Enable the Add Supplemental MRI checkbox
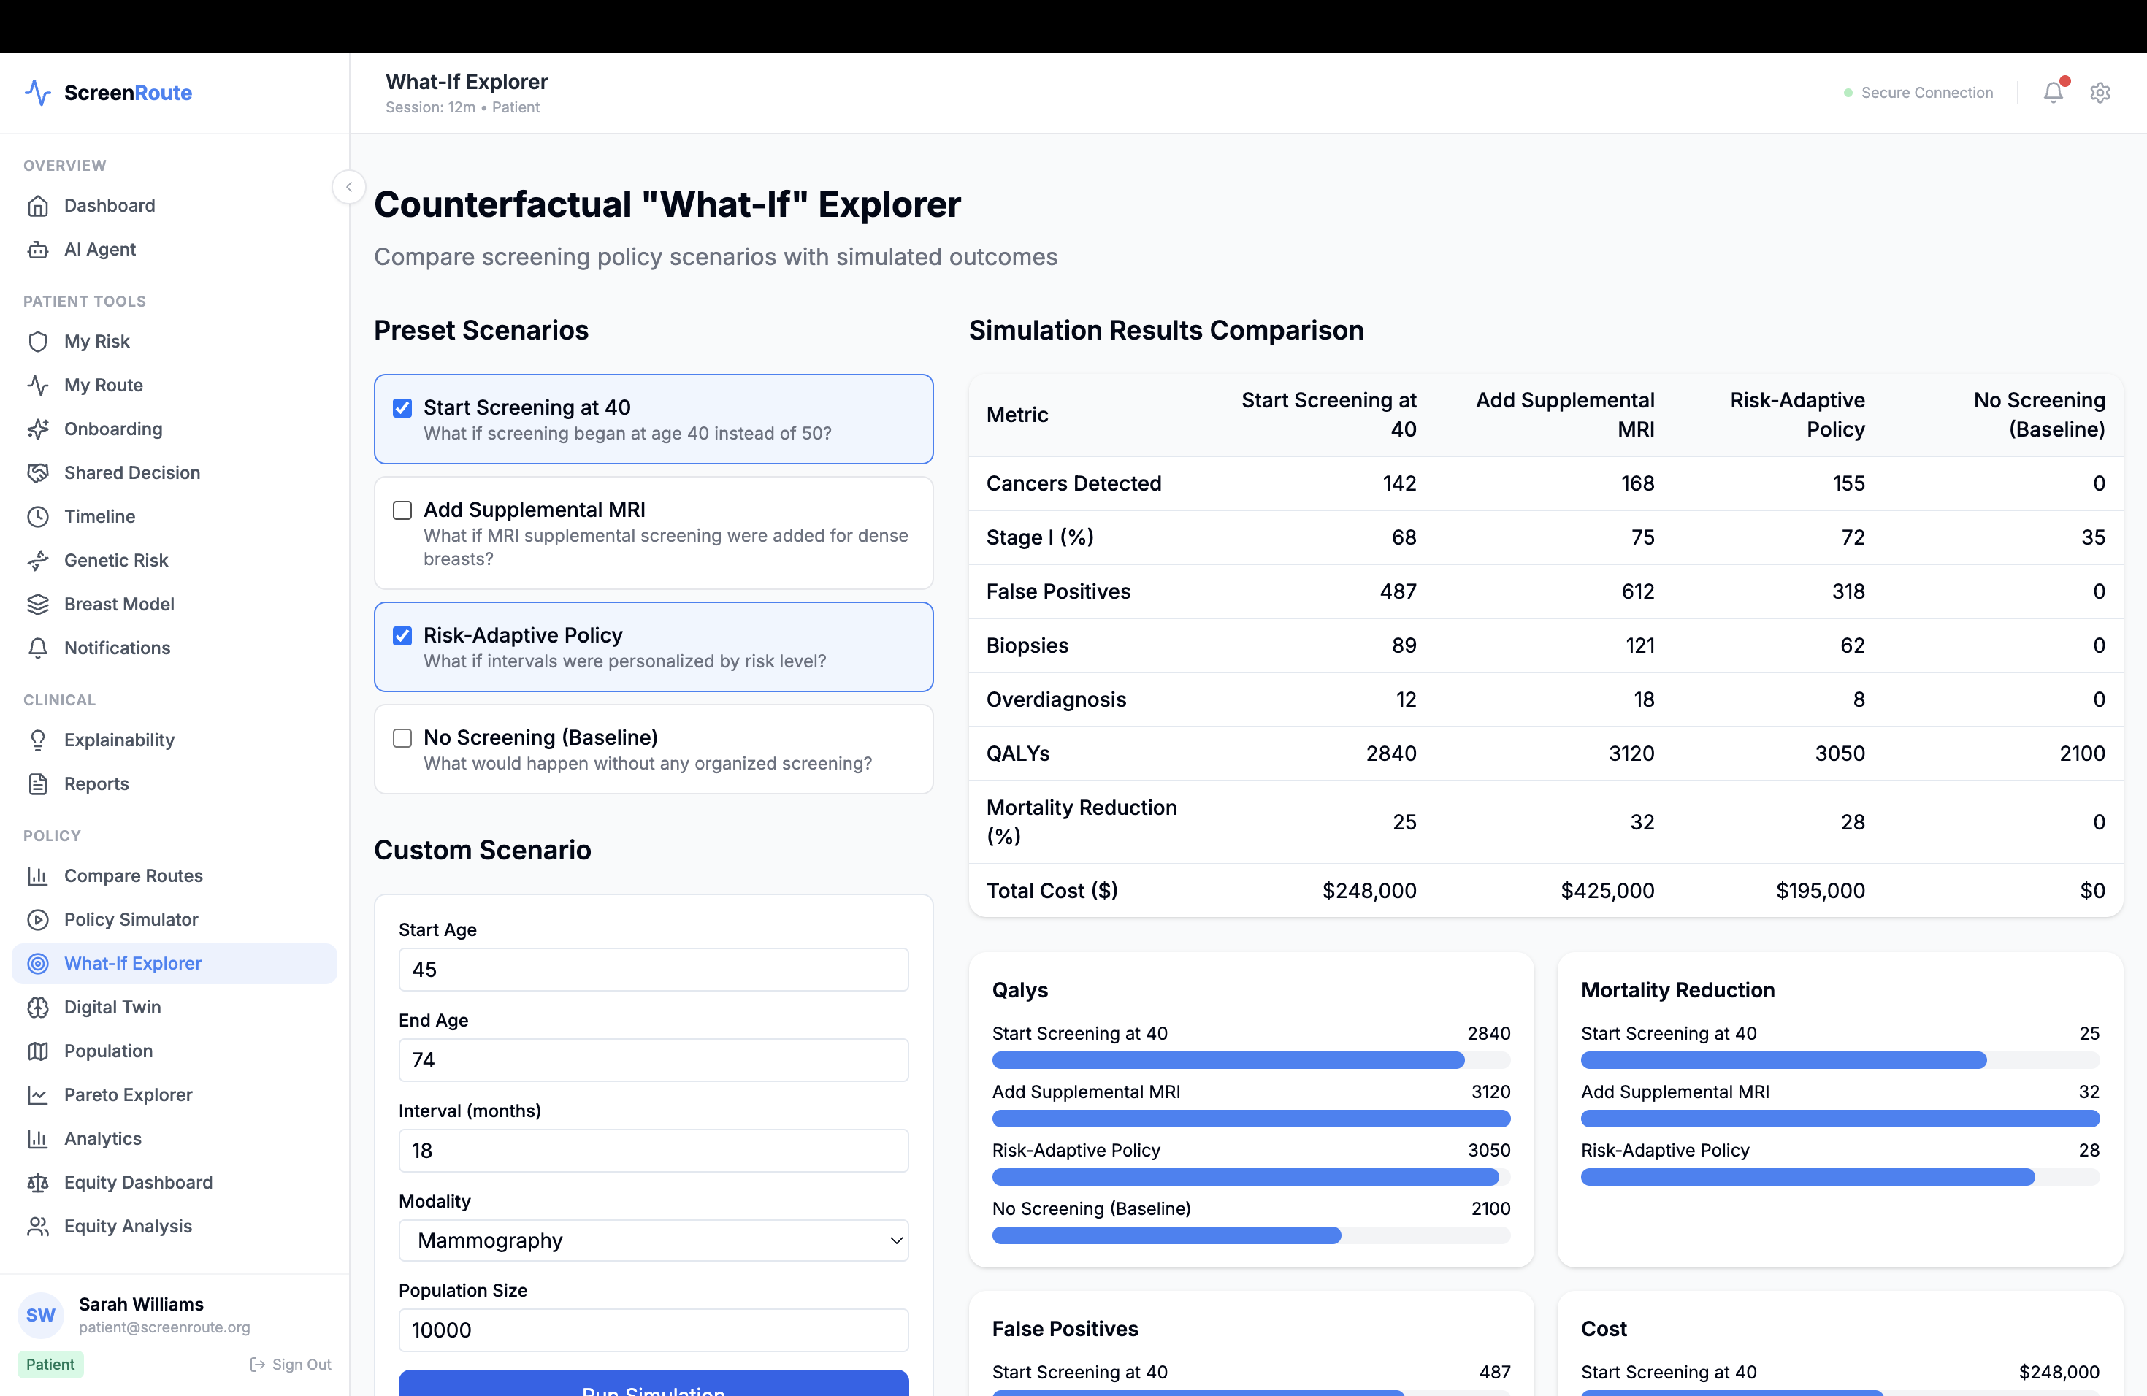2147x1396 pixels. point(402,510)
